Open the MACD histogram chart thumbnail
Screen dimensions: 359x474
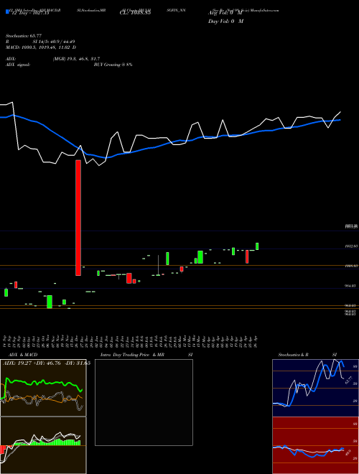[43, 445]
